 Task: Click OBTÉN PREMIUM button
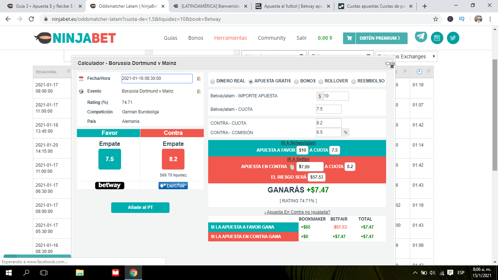(x=375, y=38)
